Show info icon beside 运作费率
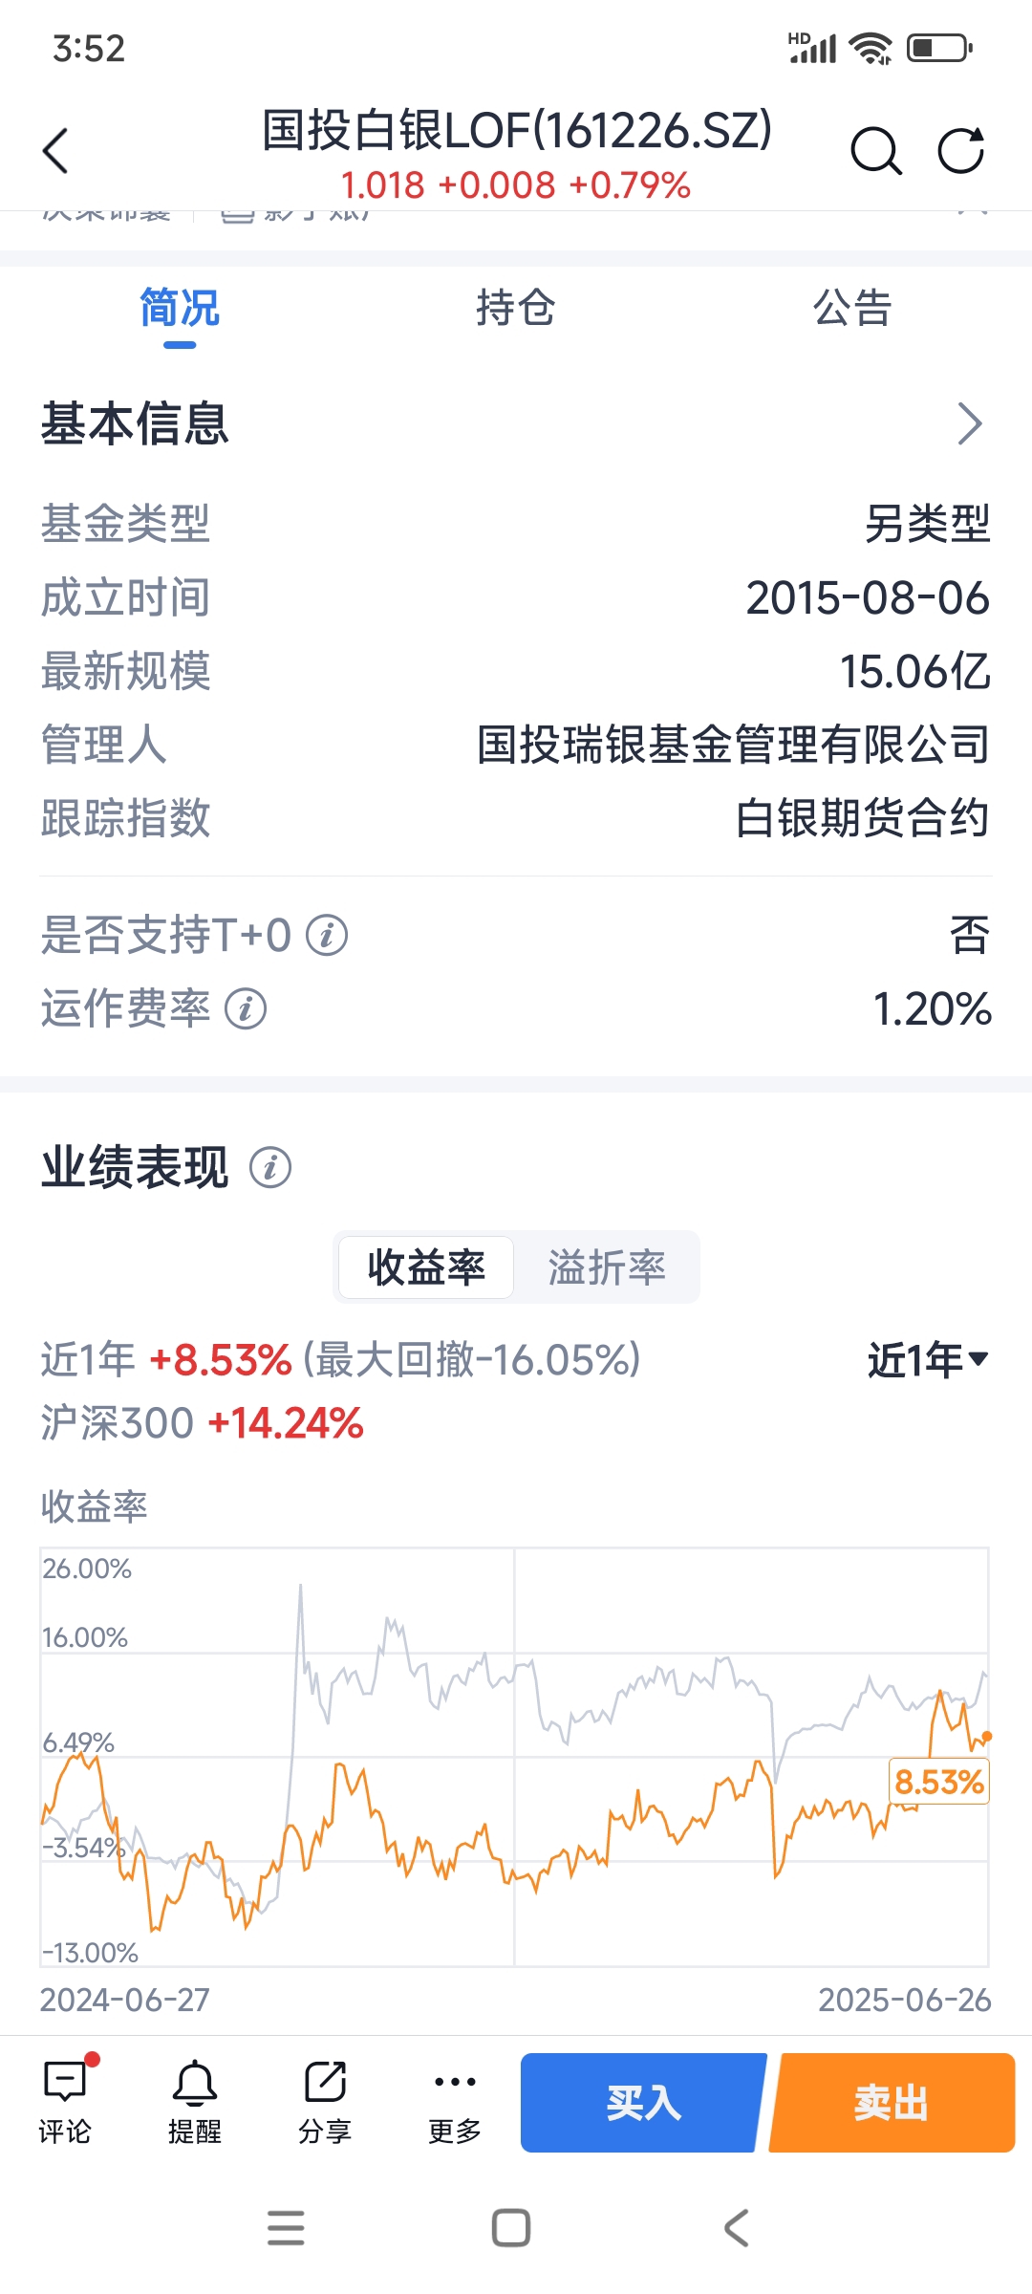 coord(246,1008)
